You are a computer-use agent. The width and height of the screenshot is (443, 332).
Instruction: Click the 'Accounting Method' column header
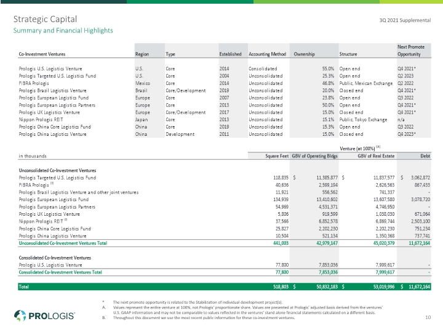(x=267, y=54)
